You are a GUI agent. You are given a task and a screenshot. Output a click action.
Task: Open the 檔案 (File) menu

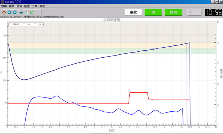point(4,6)
